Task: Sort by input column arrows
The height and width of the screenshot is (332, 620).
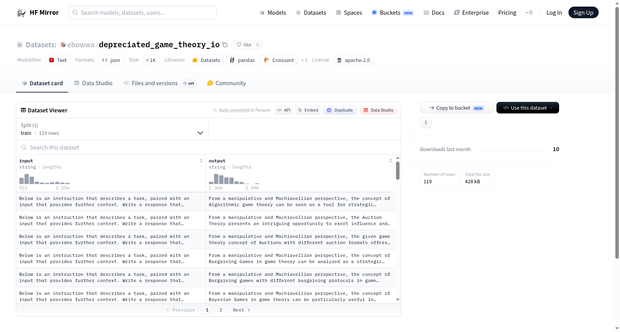Action: tap(201, 161)
